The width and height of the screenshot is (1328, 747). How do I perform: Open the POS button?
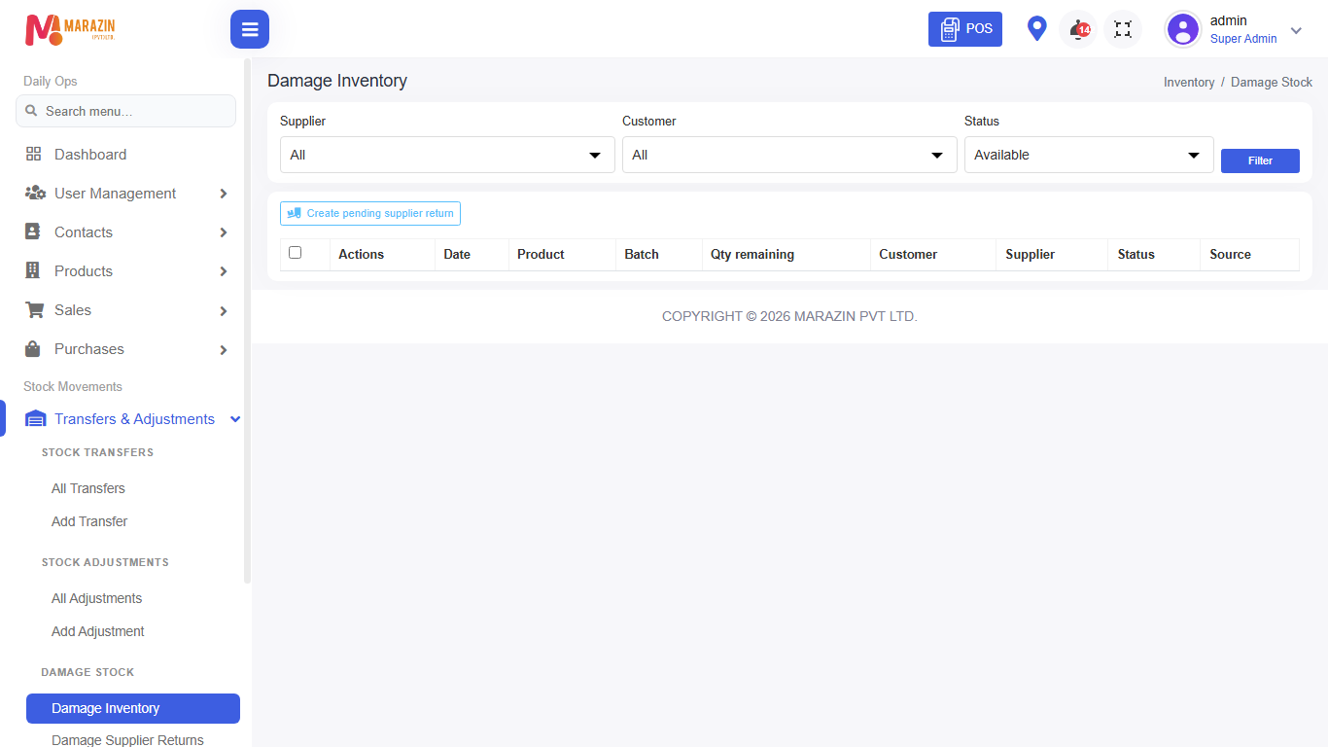coord(965,29)
